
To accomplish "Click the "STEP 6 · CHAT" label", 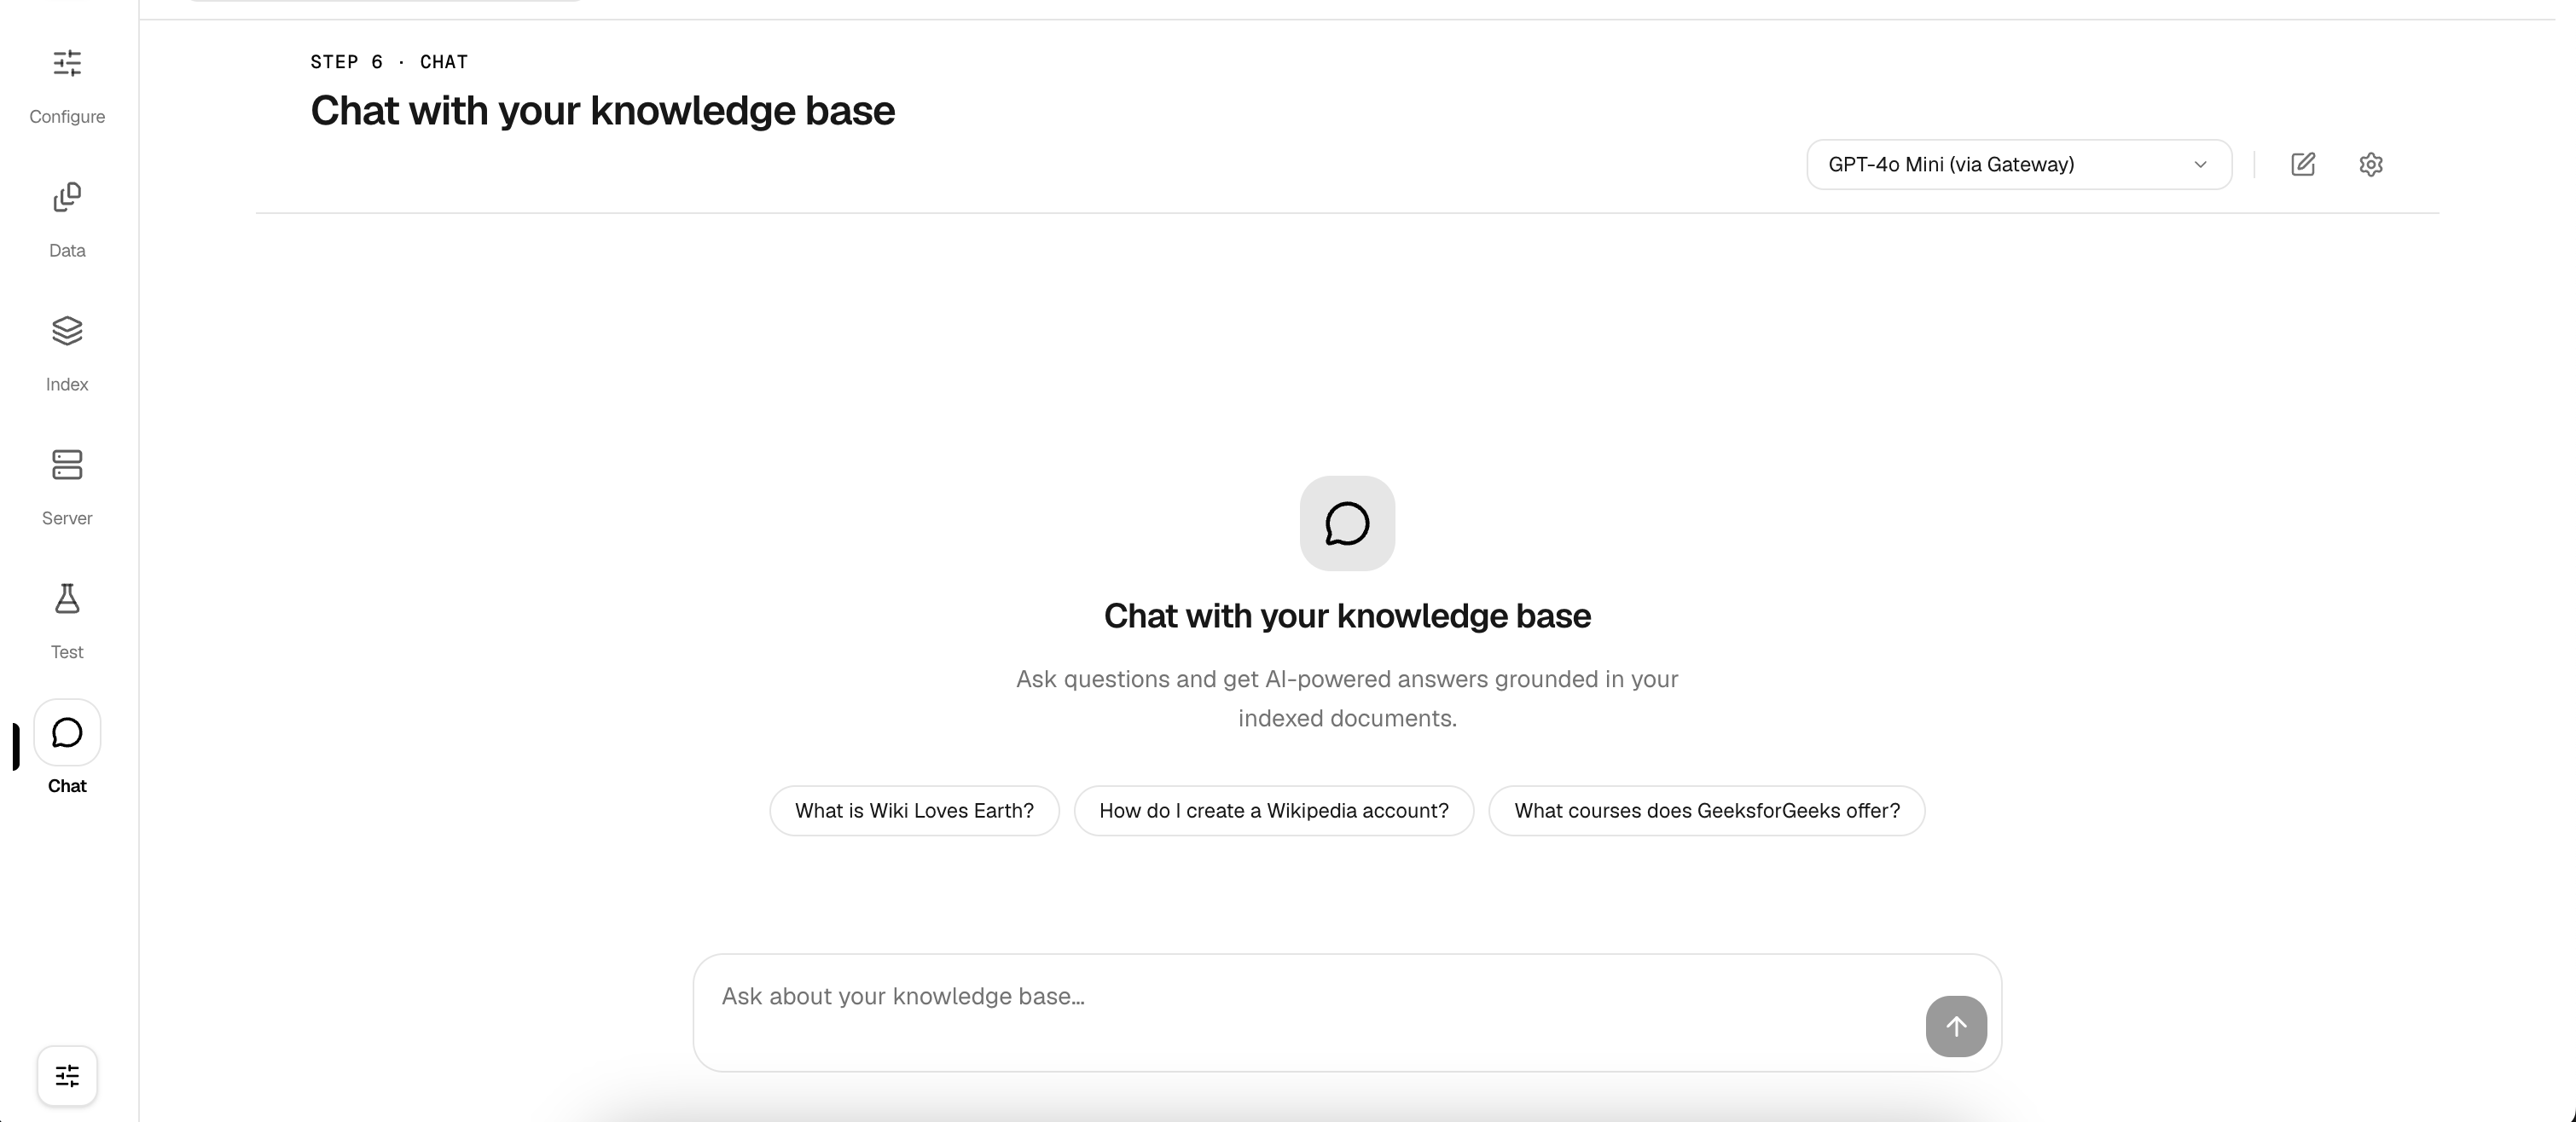I will click(389, 62).
